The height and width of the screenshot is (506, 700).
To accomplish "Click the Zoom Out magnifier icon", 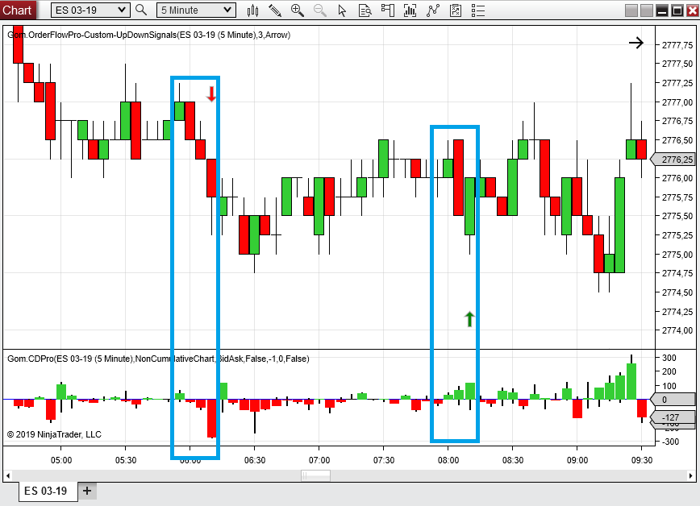I will (319, 10).
